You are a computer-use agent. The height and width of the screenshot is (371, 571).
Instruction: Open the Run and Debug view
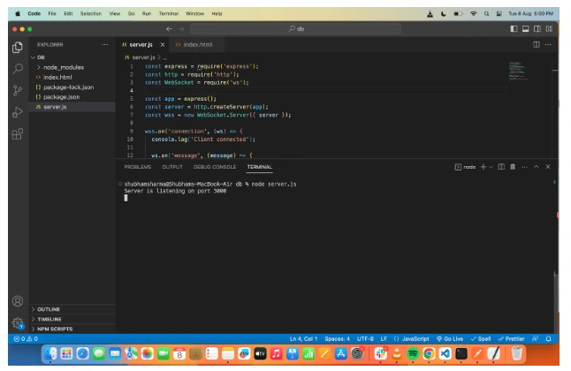point(18,112)
